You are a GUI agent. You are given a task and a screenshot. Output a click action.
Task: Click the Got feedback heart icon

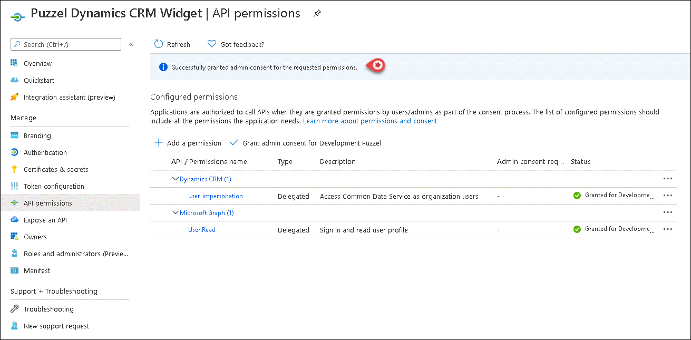coord(212,44)
